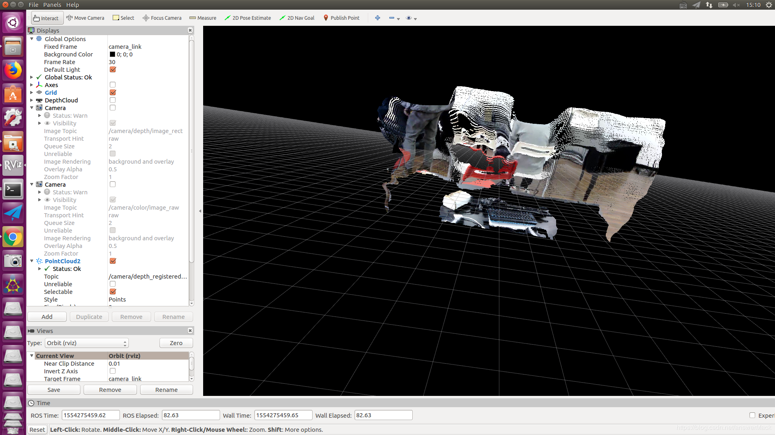
Task: Open the network indicator in top bar
Action: [709, 5]
